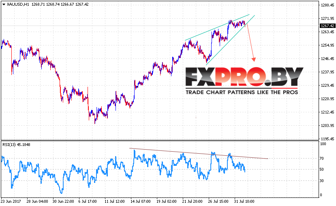Click the 11 Jul 12:00 time label
Screen dimensions: 336x206
coord(114,202)
